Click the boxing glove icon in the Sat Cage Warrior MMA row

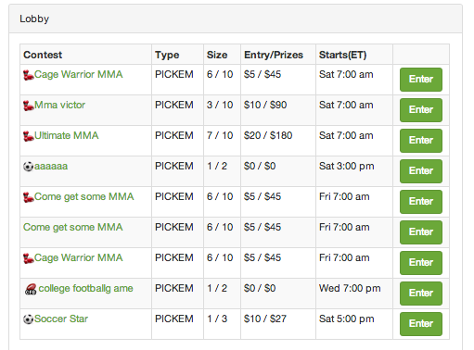pos(29,75)
